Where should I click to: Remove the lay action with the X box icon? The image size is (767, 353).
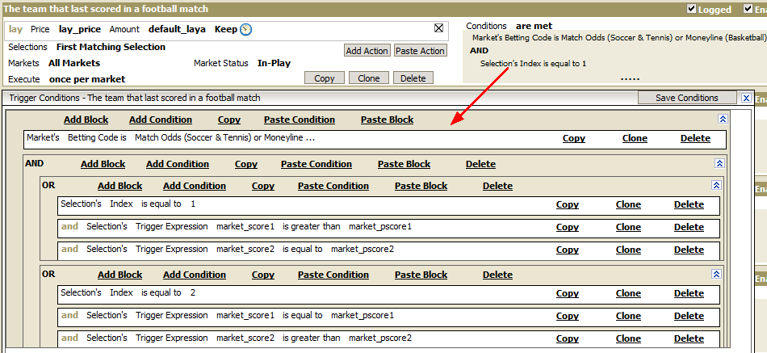tap(438, 28)
